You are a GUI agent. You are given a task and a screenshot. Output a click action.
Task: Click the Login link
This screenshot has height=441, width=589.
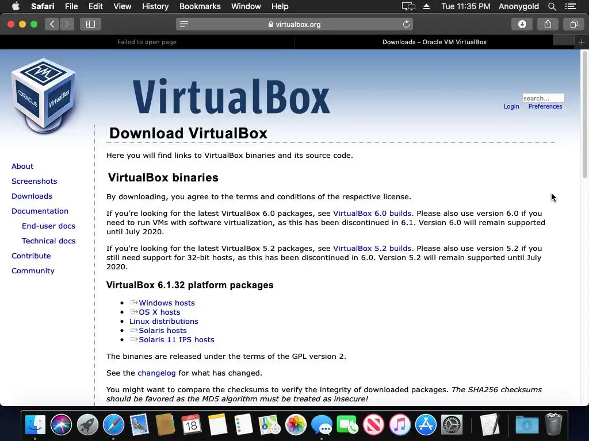(x=511, y=106)
